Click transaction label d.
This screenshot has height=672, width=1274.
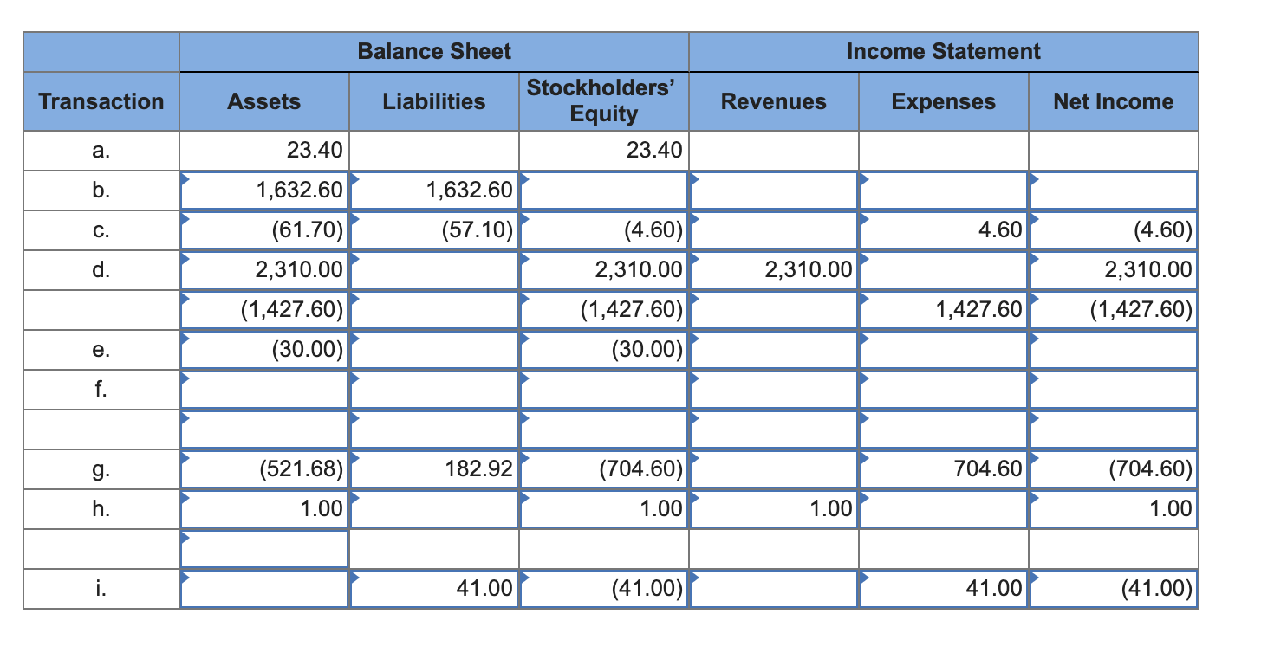point(101,269)
